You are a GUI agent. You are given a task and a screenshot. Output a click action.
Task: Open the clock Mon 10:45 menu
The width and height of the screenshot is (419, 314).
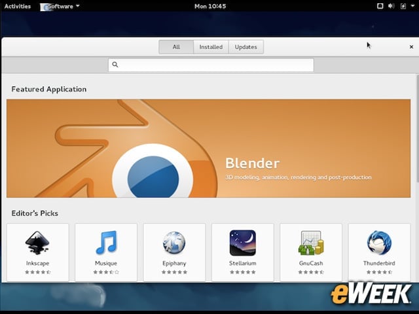[x=210, y=6]
